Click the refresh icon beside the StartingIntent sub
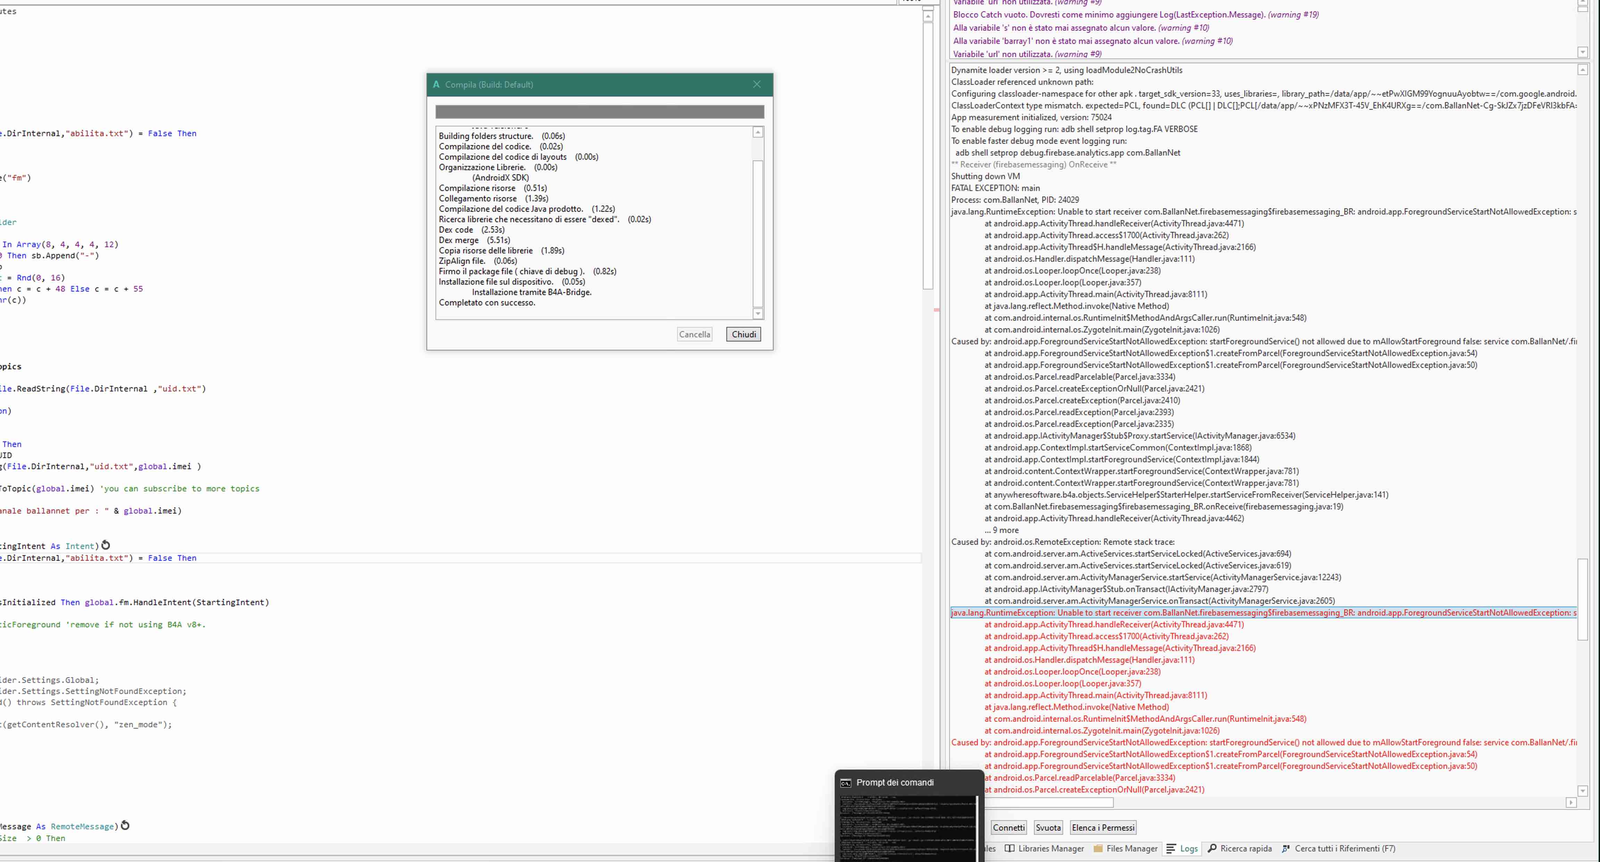The width and height of the screenshot is (1600, 862). [x=106, y=545]
